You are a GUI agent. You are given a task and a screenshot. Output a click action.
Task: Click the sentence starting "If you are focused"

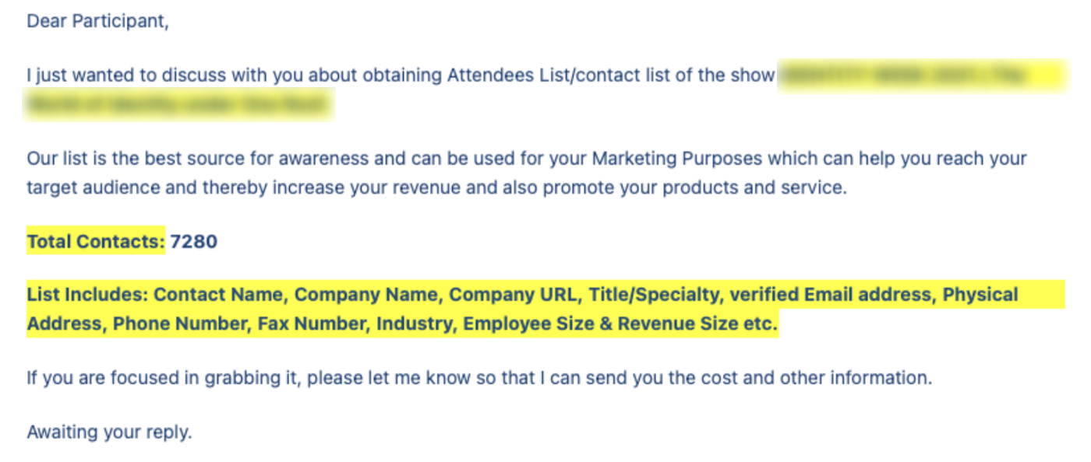click(x=479, y=379)
